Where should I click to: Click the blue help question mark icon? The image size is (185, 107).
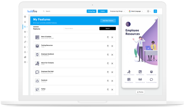click(155, 11)
